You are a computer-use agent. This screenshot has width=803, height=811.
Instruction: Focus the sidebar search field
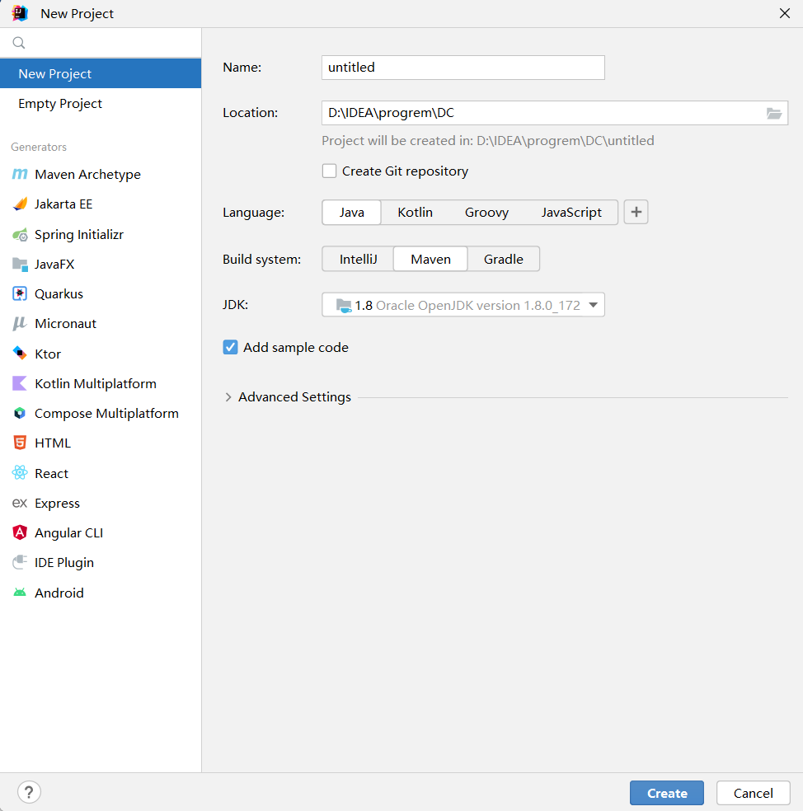(101, 43)
